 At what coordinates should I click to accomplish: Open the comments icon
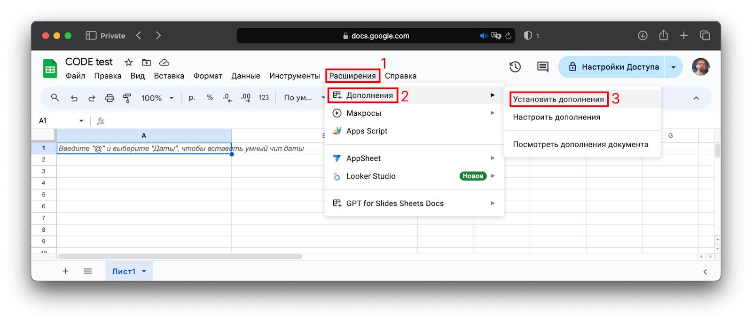pyautogui.click(x=542, y=67)
